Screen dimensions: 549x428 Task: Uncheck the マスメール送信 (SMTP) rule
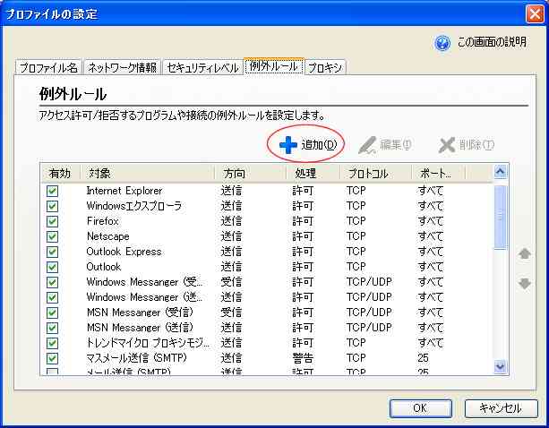coord(52,358)
